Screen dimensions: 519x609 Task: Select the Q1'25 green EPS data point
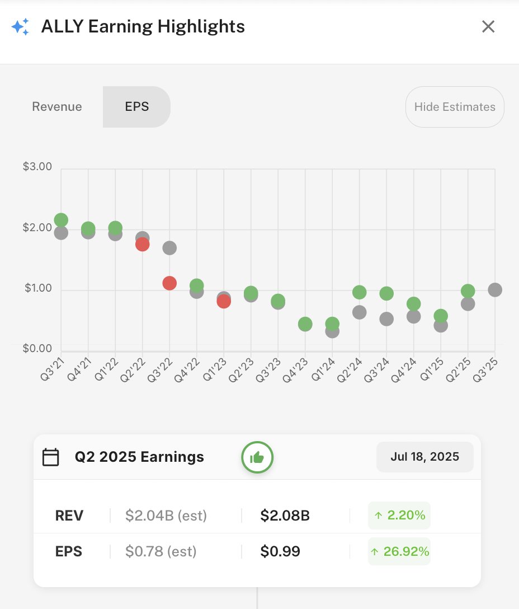click(441, 316)
